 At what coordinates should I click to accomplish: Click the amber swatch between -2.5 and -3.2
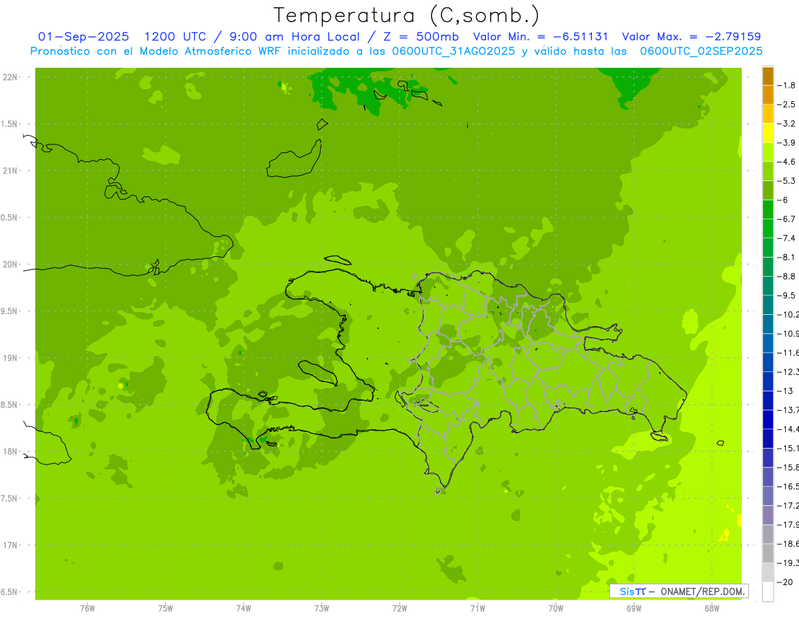coord(768,114)
